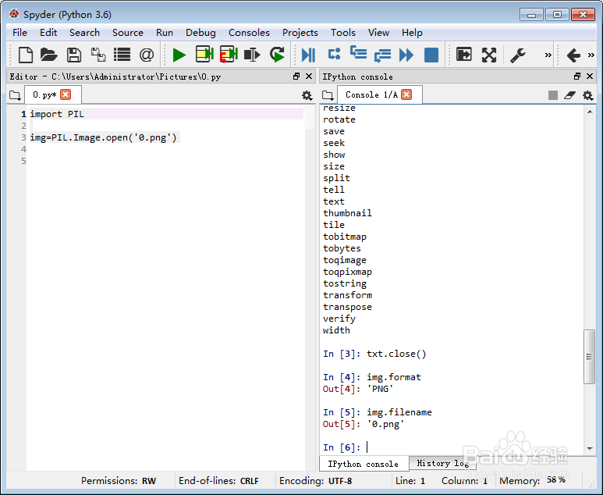Open the View menu
This screenshot has height=495, width=603.
[x=378, y=33]
